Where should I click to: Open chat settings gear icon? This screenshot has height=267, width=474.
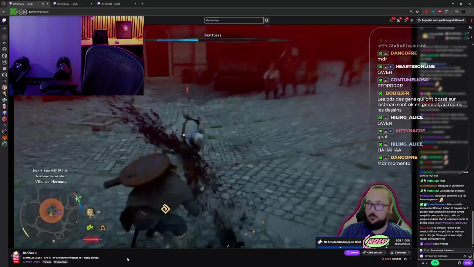459,263
